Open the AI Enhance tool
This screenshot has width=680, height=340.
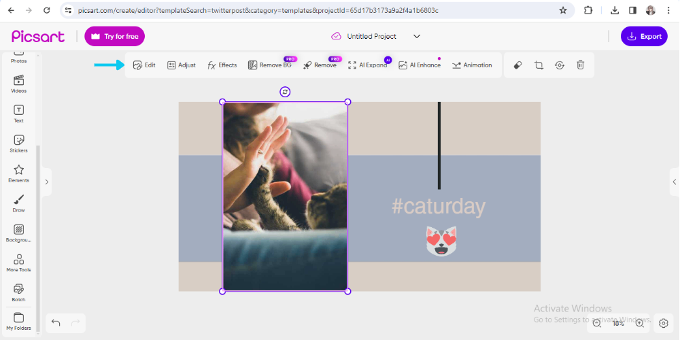tap(420, 65)
